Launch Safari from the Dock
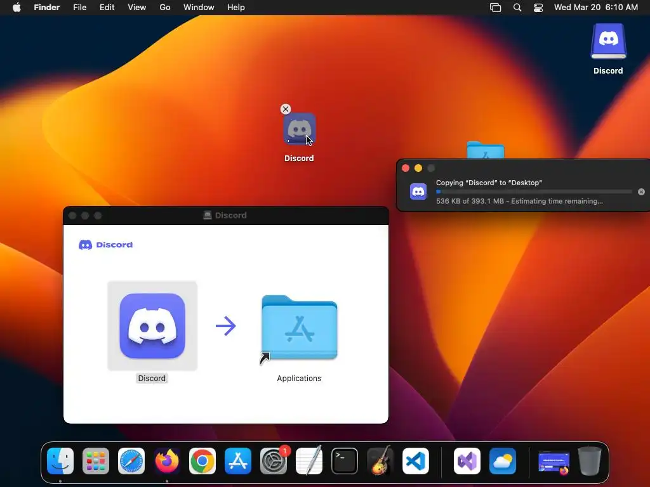 tap(131, 461)
